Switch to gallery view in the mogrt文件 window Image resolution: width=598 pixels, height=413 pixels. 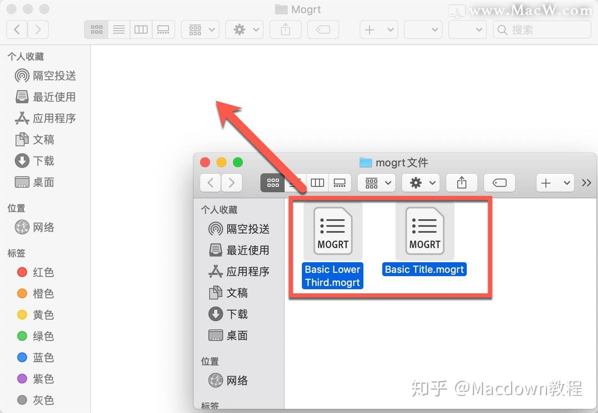click(x=340, y=183)
